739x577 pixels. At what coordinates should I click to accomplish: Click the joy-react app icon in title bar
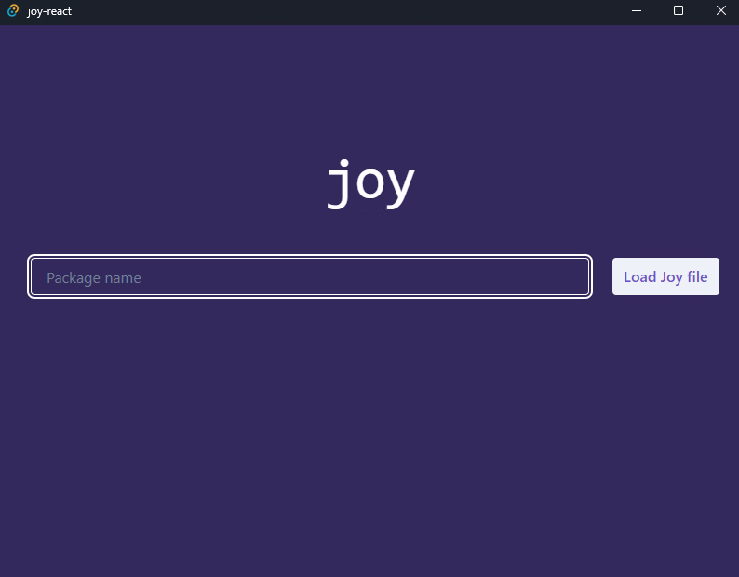click(x=13, y=11)
